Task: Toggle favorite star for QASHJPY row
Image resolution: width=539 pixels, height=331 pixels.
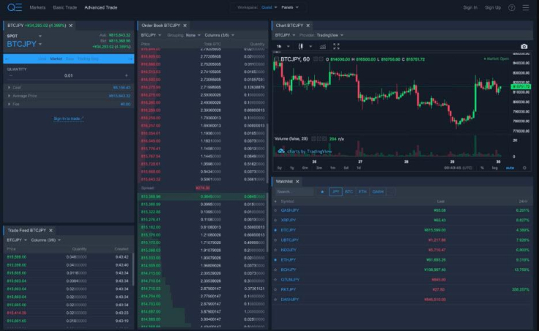Action: click(275, 210)
